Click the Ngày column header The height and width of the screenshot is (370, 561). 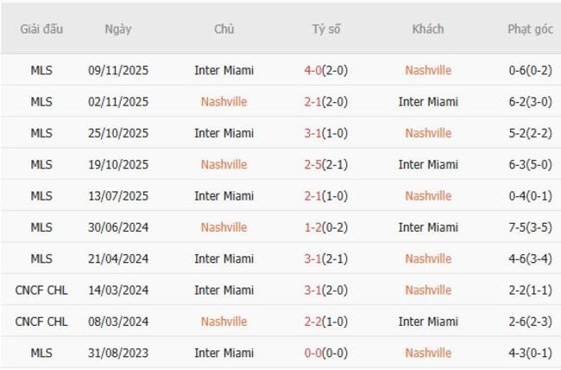click(x=118, y=29)
